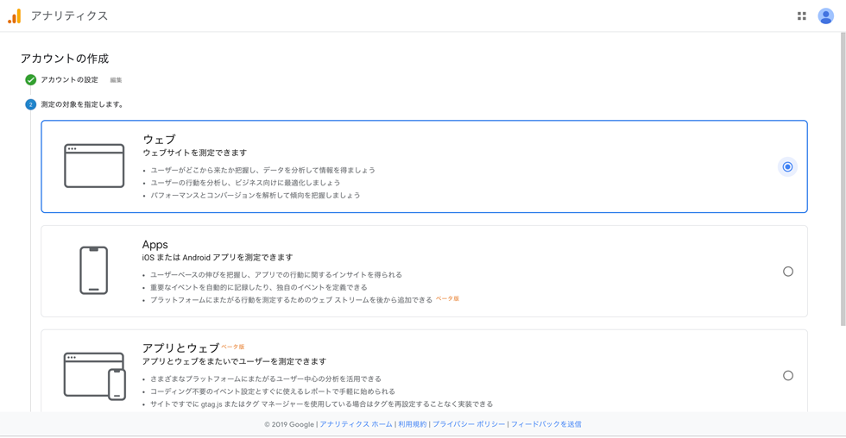Open the 利用規約 footer link

[413, 424]
